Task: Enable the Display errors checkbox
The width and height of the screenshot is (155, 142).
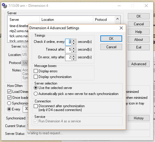Action: [36, 71]
